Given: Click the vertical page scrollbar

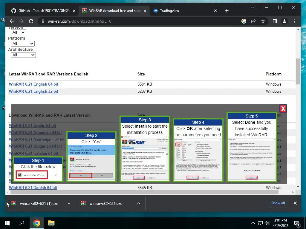Looking at the screenshot, I should pyautogui.click(x=298, y=71).
